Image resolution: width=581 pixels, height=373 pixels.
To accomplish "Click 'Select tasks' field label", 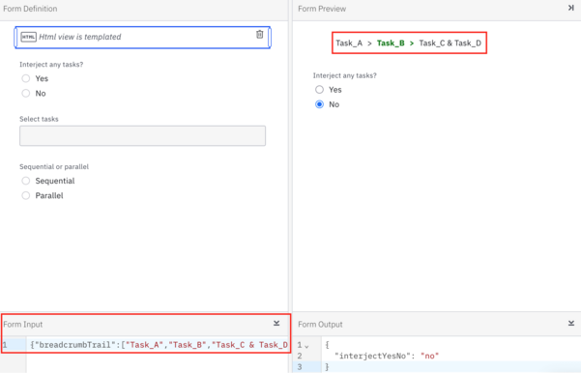I will (39, 119).
